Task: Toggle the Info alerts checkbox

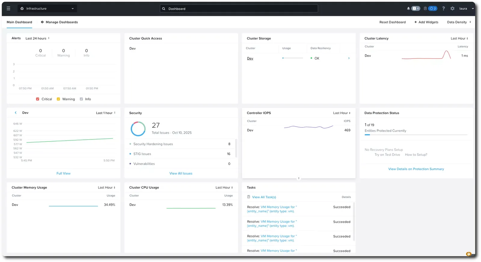Action: [x=81, y=99]
